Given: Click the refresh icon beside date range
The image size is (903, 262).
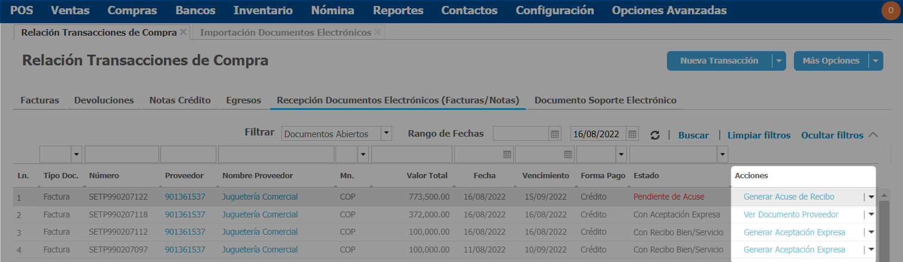Looking at the screenshot, I should coord(655,135).
